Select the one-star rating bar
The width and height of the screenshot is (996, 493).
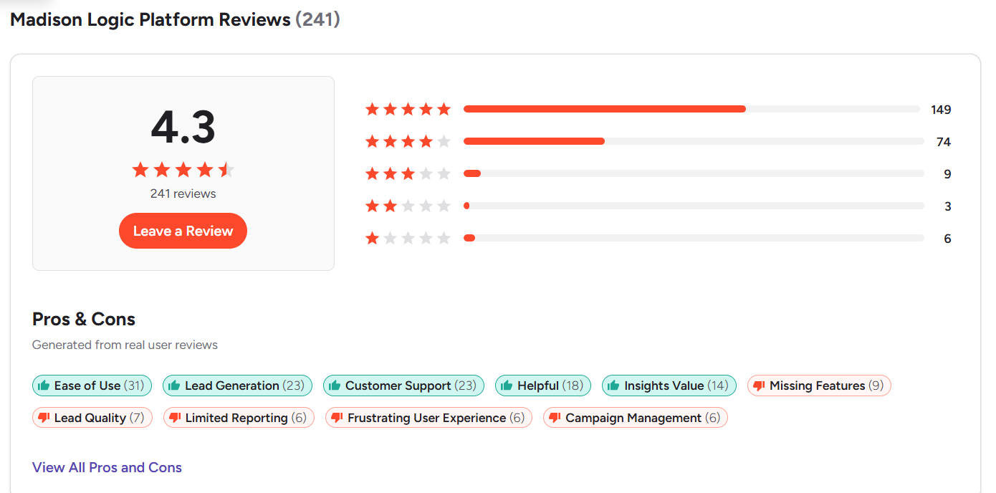coord(693,238)
